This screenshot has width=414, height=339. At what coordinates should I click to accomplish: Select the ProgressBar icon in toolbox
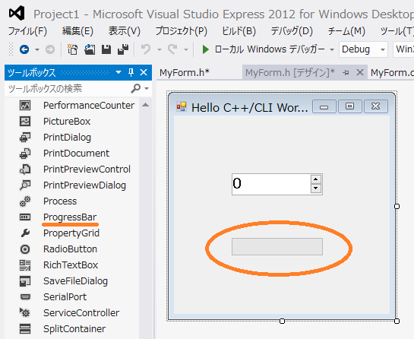coord(25,217)
